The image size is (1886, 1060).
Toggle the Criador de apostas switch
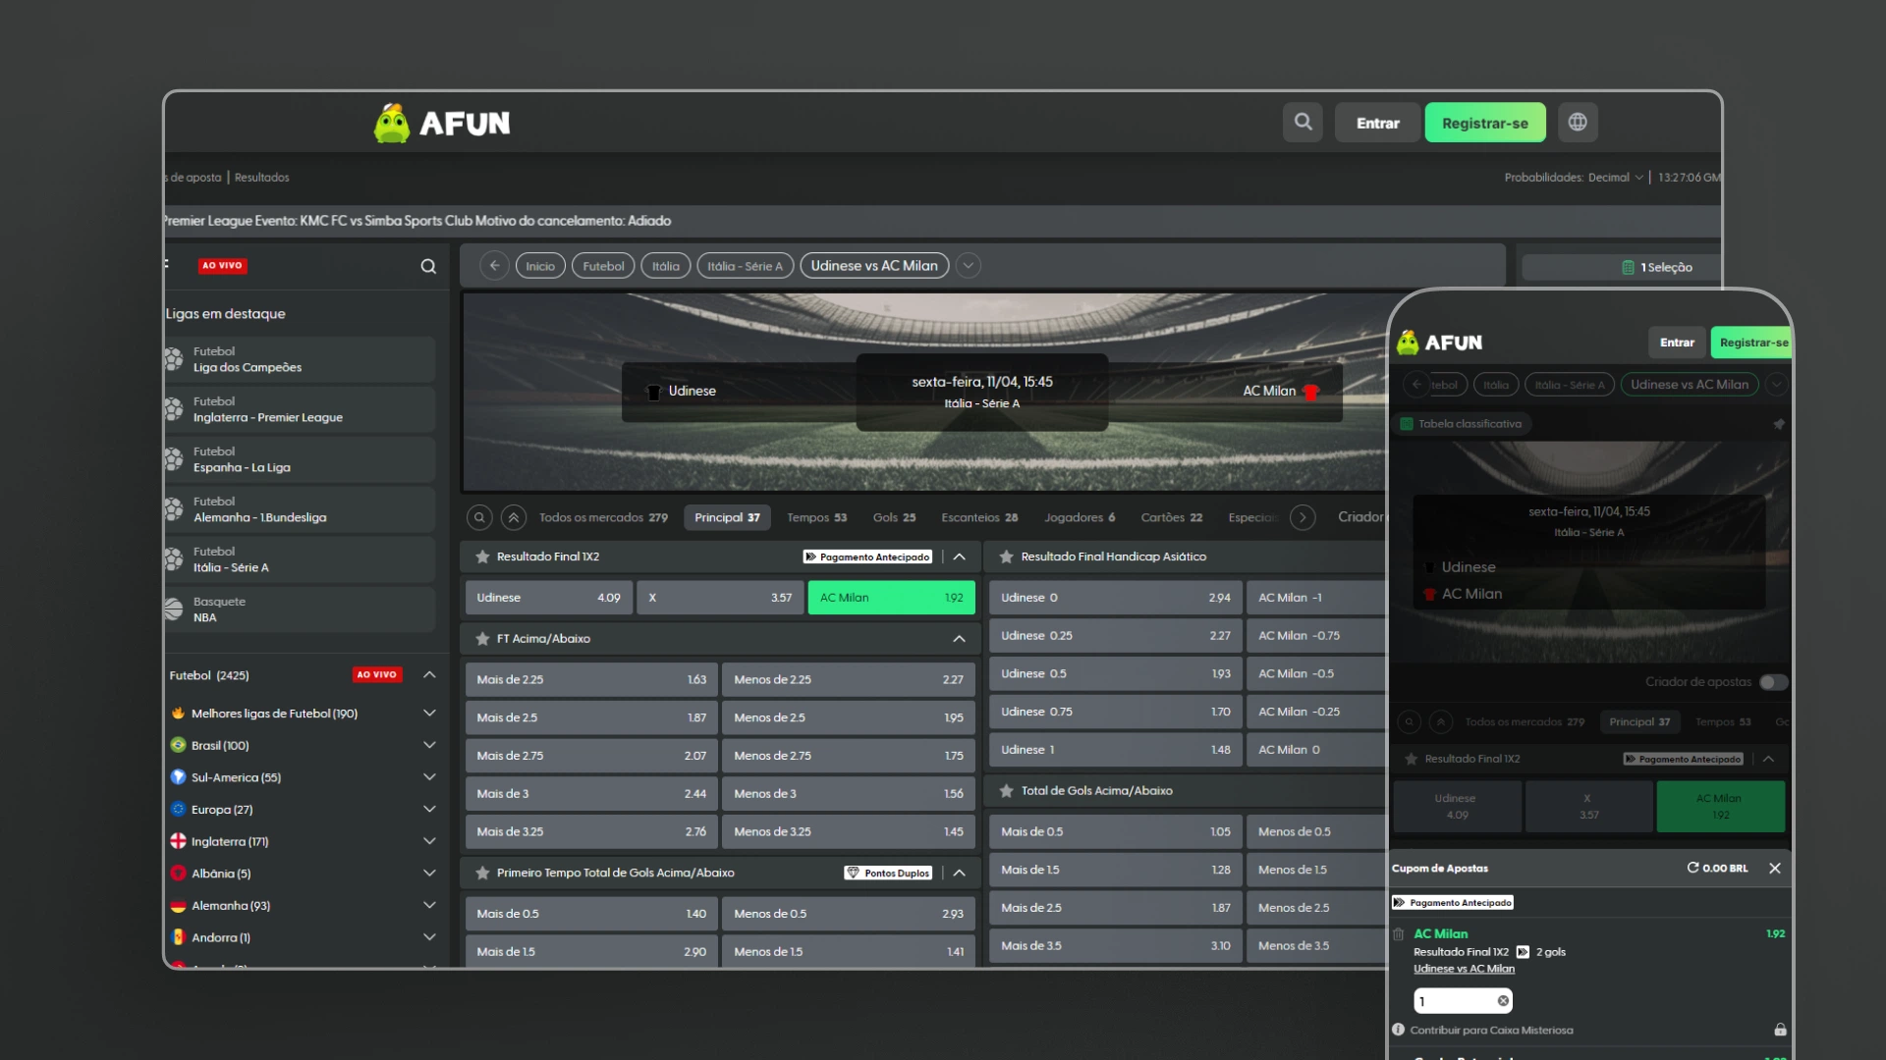coord(1773,682)
